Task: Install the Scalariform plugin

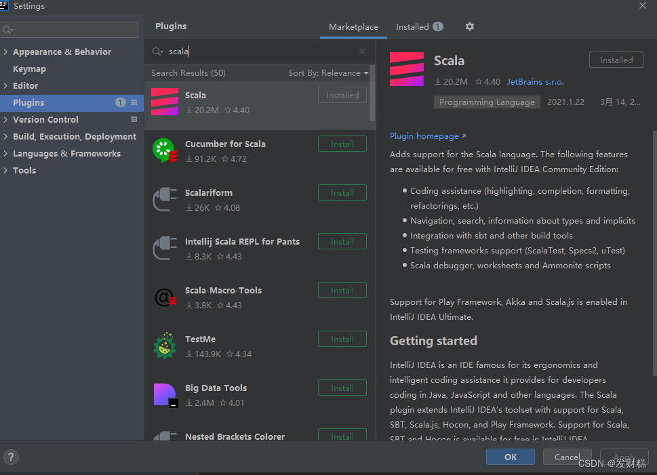Action: click(x=342, y=192)
